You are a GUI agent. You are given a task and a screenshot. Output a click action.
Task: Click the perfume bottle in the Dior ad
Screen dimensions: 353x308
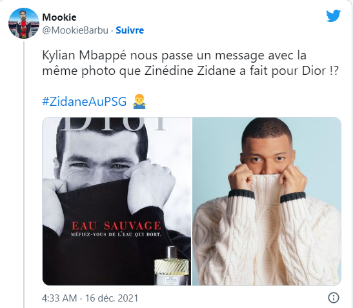click(172, 265)
